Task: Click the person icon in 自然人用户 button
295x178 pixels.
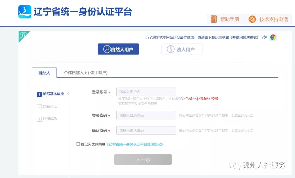Action: (x=107, y=49)
